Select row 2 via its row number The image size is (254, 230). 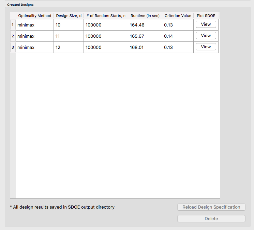(13, 36)
